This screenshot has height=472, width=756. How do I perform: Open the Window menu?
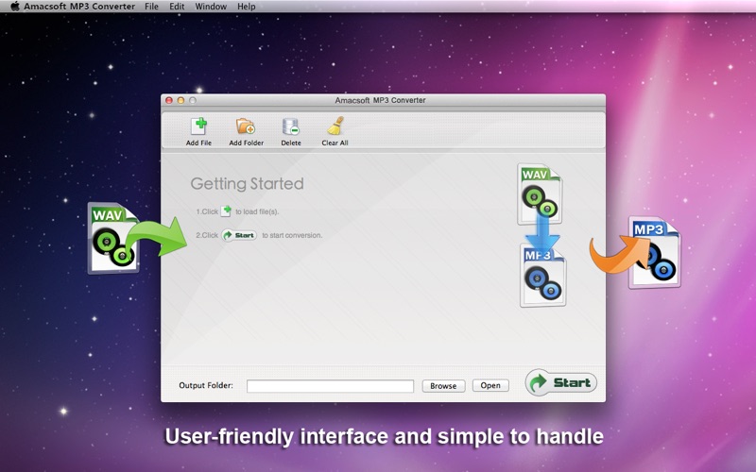211,7
